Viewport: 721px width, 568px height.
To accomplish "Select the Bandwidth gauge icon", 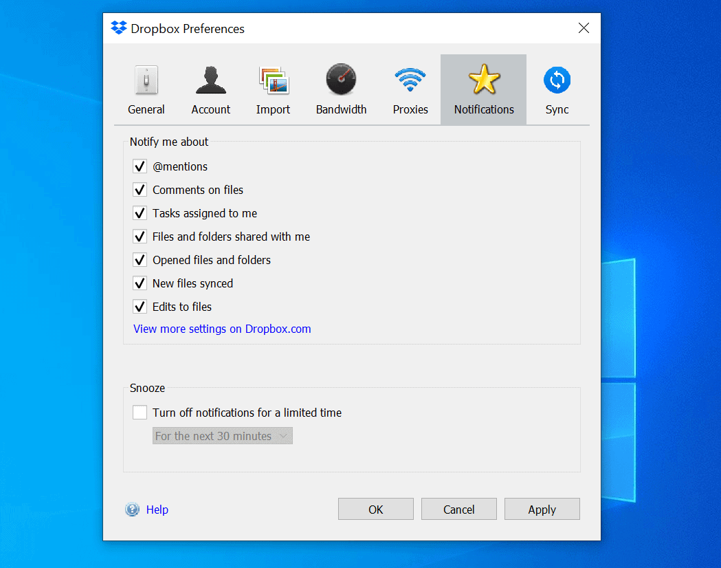I will (341, 79).
